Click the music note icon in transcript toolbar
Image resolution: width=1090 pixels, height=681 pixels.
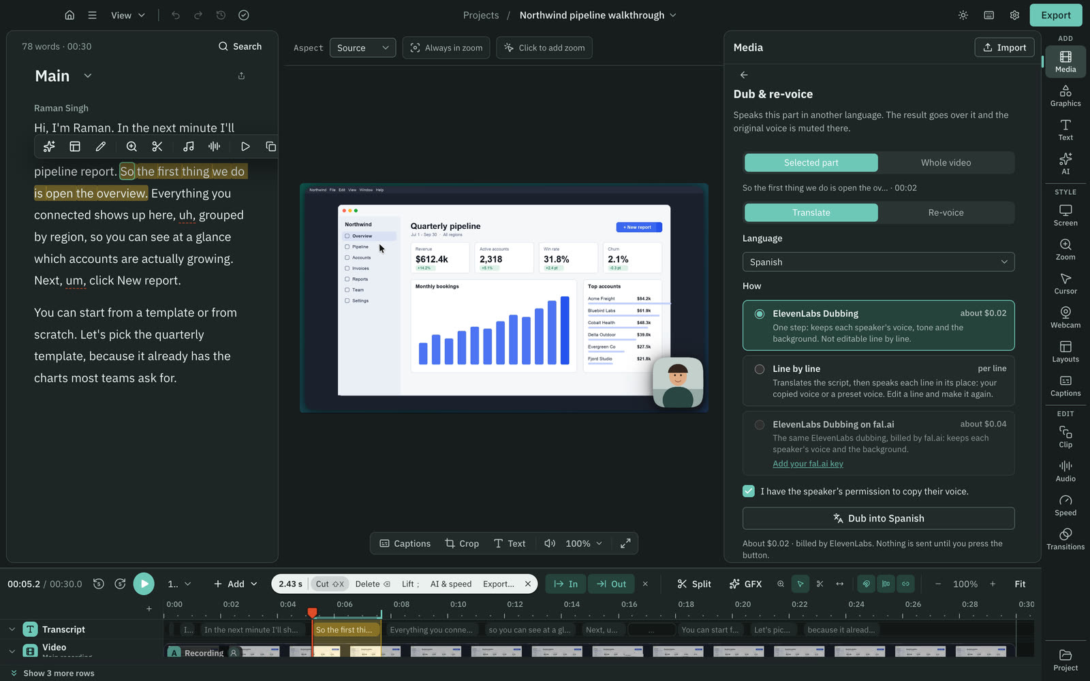tap(189, 146)
